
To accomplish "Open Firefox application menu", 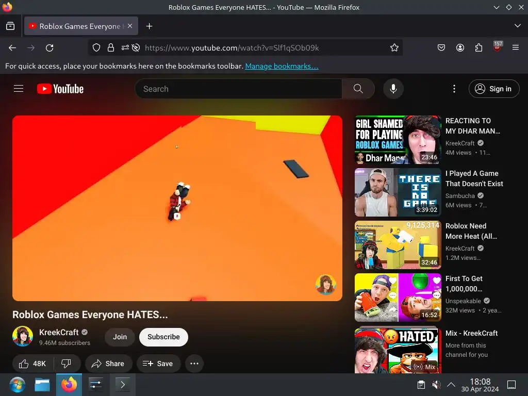I will tap(516, 48).
